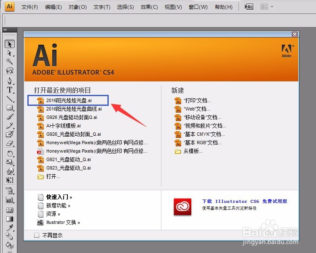The width and height of the screenshot is (316, 253).
Task: Open the 帮助(H) menu
Action: tap(224, 7)
